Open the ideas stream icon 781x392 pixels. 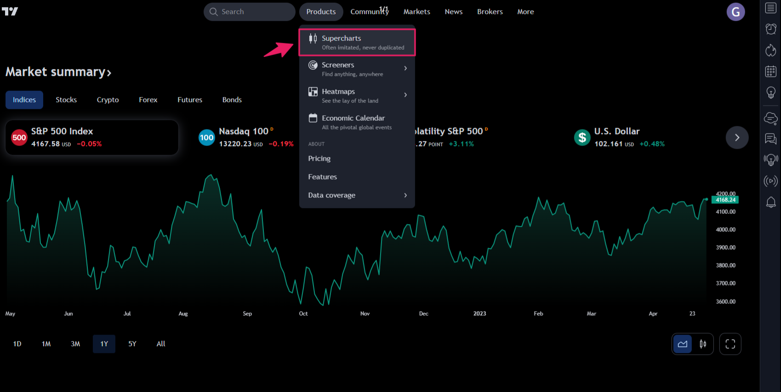pyautogui.click(x=771, y=160)
